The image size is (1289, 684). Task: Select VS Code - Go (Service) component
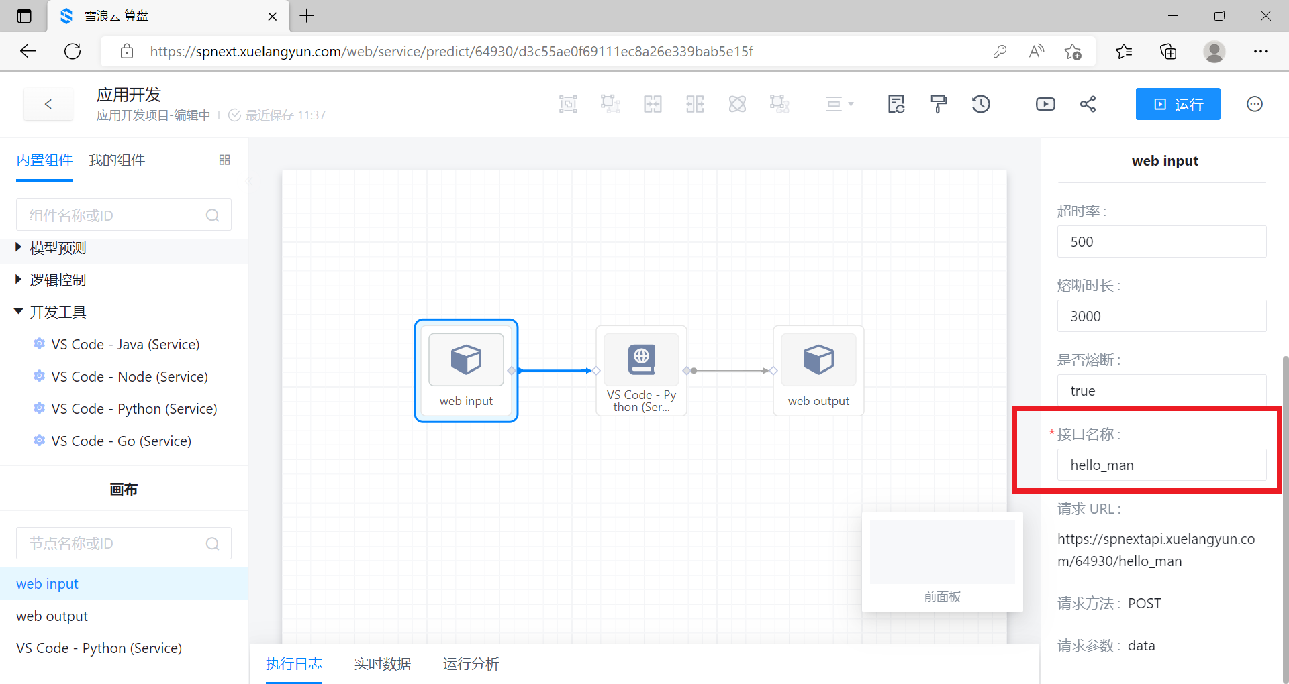point(121,441)
